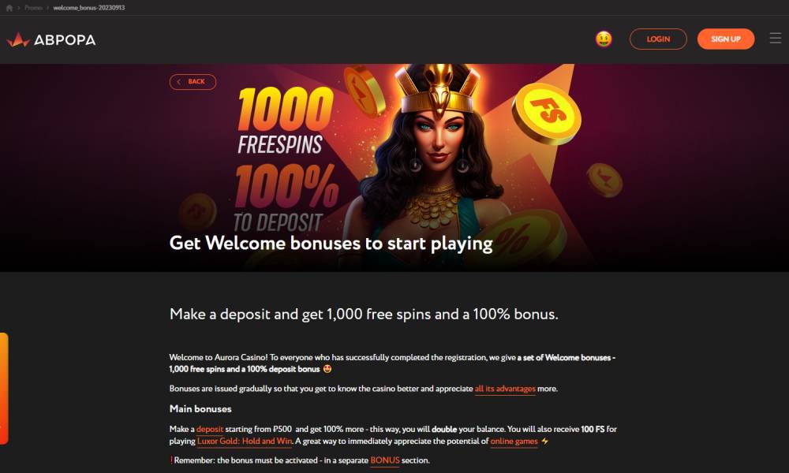789x473 pixels.
Task: Click the gold FS coin graphic
Action: pyautogui.click(x=547, y=113)
